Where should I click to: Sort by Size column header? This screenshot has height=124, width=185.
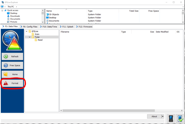point(143,32)
